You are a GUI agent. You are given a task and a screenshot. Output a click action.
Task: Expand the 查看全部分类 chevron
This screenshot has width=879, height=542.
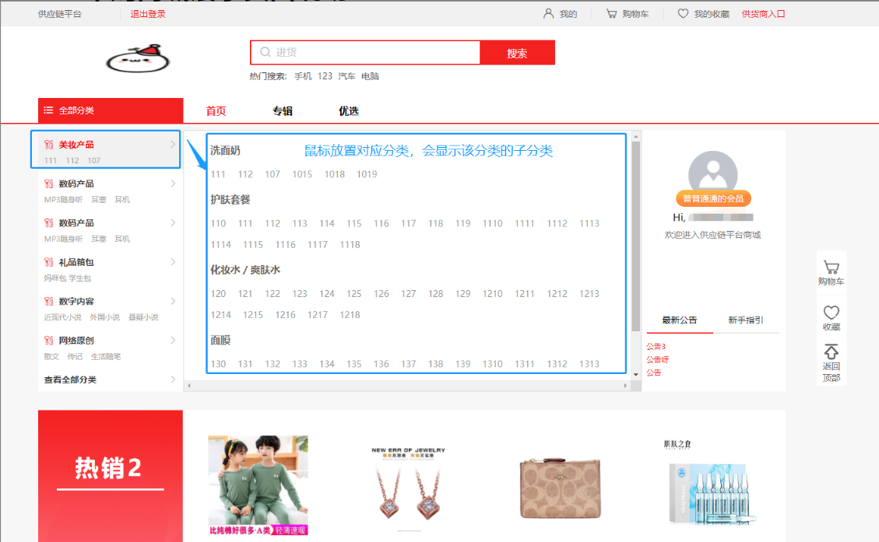[173, 379]
